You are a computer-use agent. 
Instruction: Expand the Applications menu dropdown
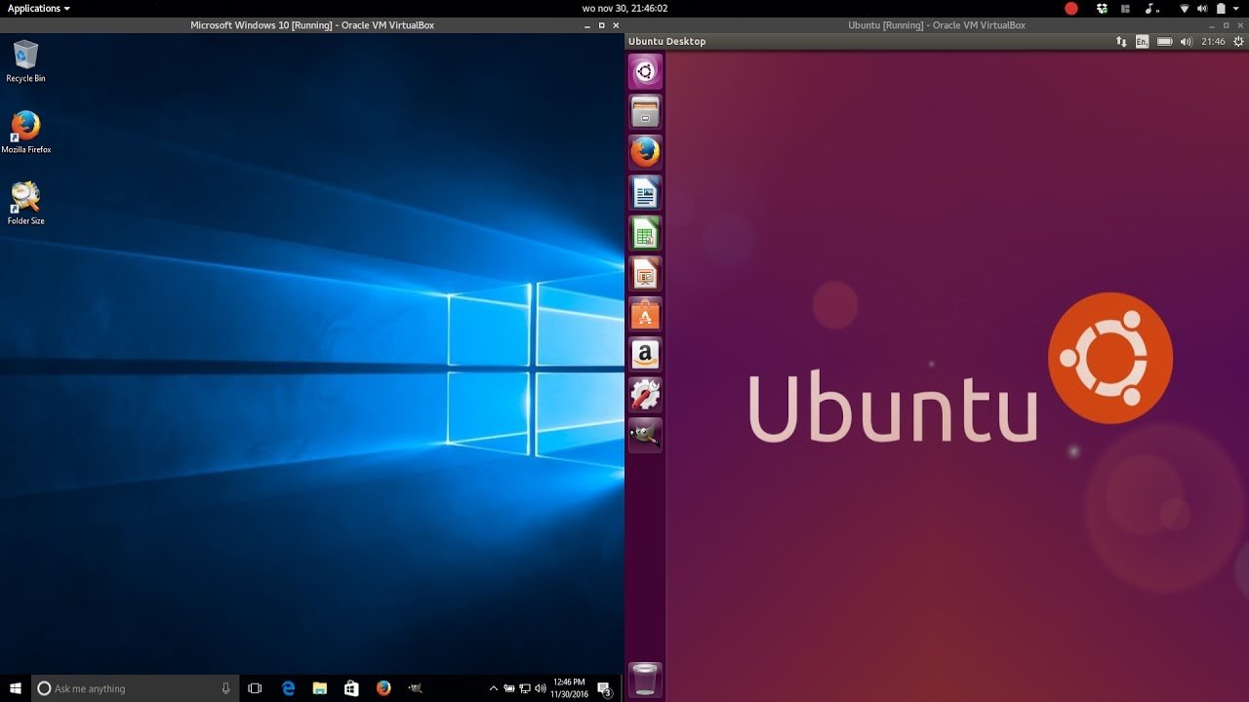point(39,9)
